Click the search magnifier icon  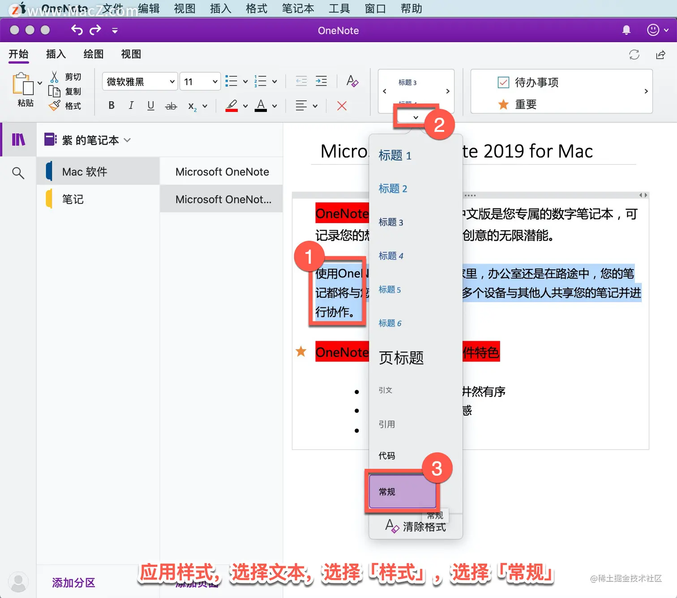[x=18, y=173]
